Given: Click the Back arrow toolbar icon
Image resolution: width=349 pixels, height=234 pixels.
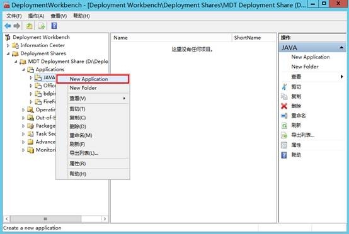Looking at the screenshot, I should [8, 26].
